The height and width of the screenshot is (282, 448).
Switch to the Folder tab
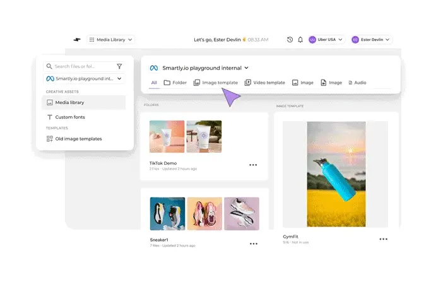(x=175, y=83)
